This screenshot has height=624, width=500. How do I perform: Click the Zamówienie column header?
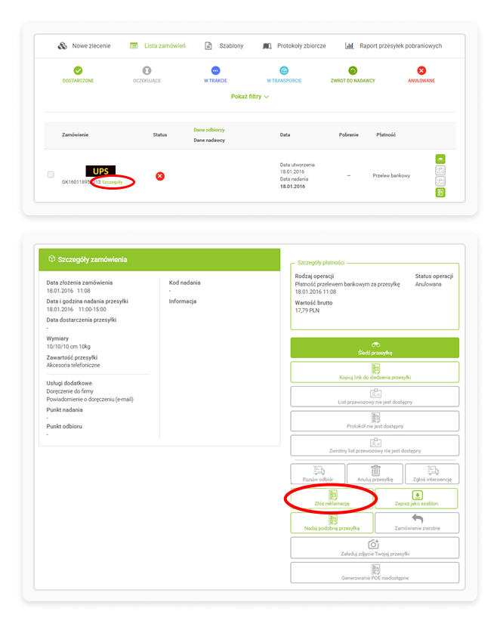(76, 135)
